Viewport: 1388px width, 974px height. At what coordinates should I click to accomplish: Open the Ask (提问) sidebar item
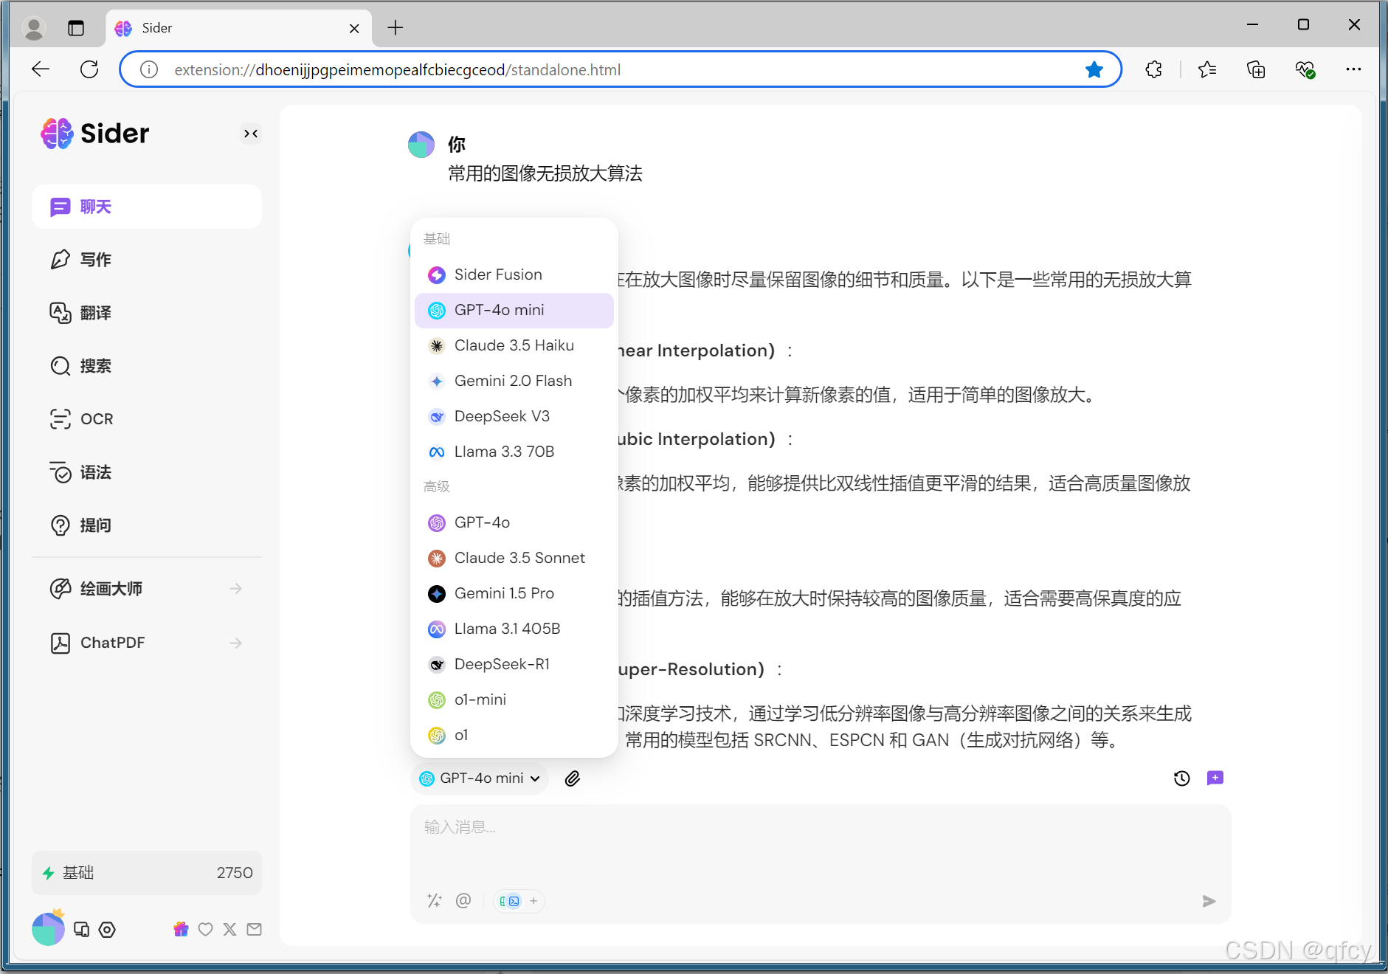point(147,525)
